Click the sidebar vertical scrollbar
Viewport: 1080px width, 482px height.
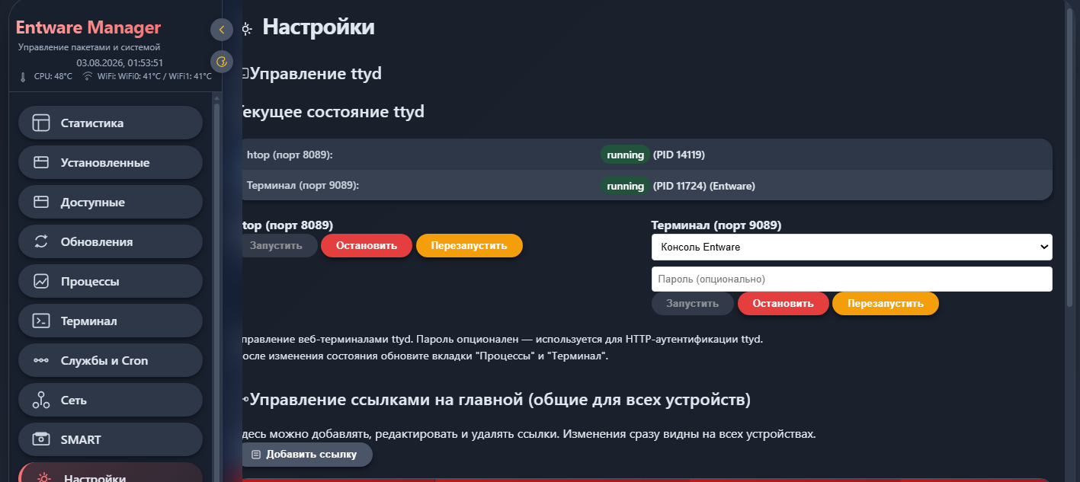click(216, 288)
